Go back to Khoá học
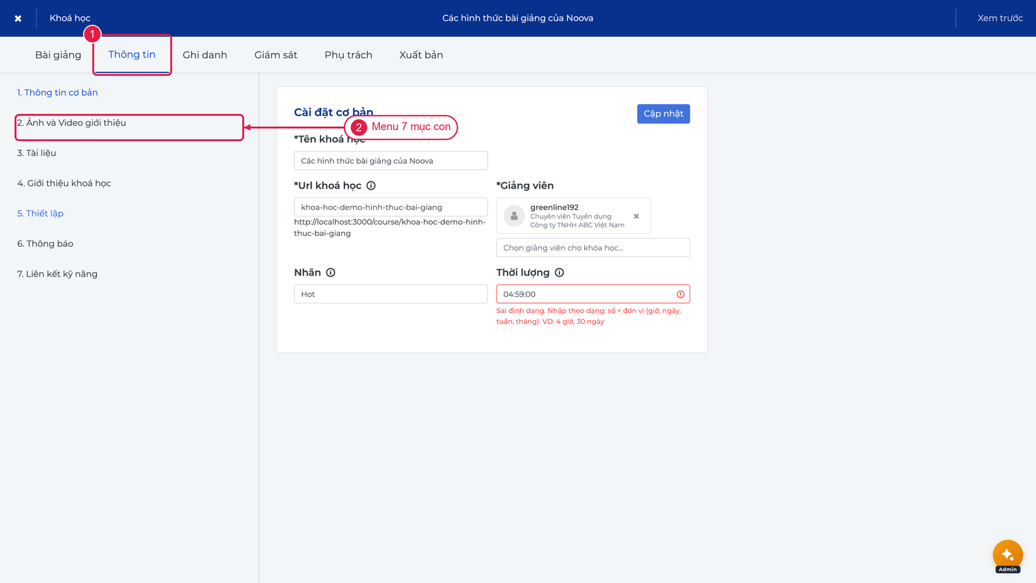Viewport: 1036px width, 583px height. 70,18
